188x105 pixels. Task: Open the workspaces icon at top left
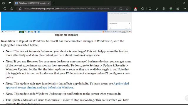(3, 3)
